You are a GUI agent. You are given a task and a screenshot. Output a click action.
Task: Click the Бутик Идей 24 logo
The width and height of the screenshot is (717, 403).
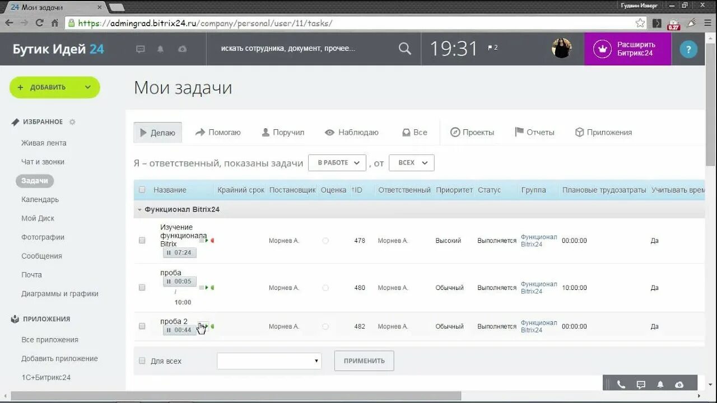(58, 49)
